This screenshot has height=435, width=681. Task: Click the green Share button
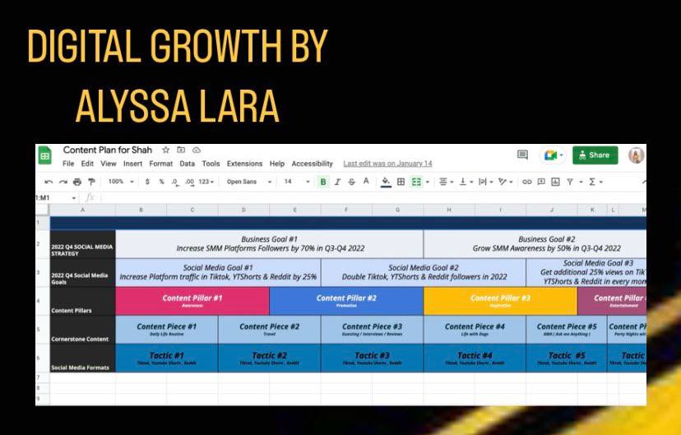[595, 155]
